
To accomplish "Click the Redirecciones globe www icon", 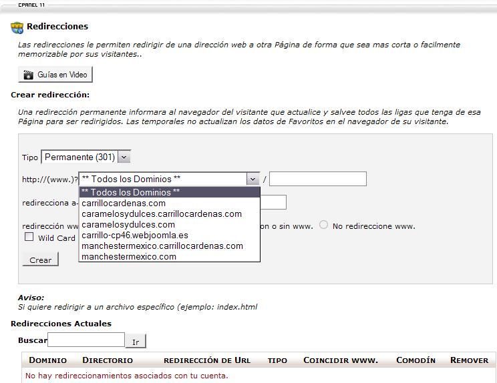I will coord(17,27).
